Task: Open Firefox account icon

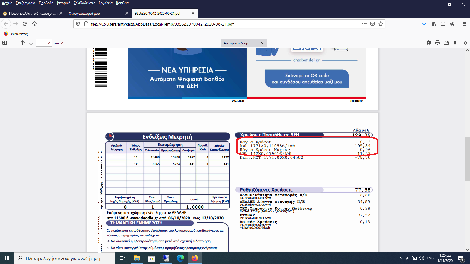Action: click(x=452, y=24)
